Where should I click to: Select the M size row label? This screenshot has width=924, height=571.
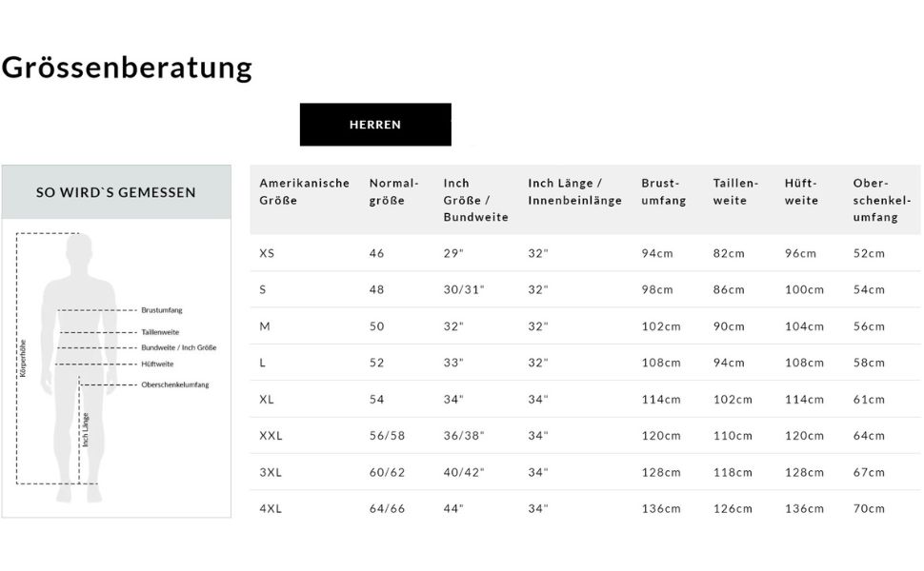pyautogui.click(x=265, y=326)
